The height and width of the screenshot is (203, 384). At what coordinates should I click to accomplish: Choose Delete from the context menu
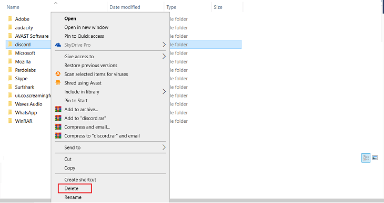tap(71, 189)
